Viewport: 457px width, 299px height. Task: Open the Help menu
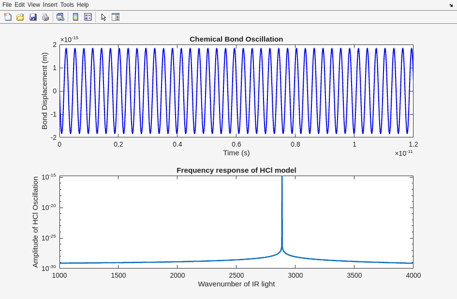click(83, 5)
